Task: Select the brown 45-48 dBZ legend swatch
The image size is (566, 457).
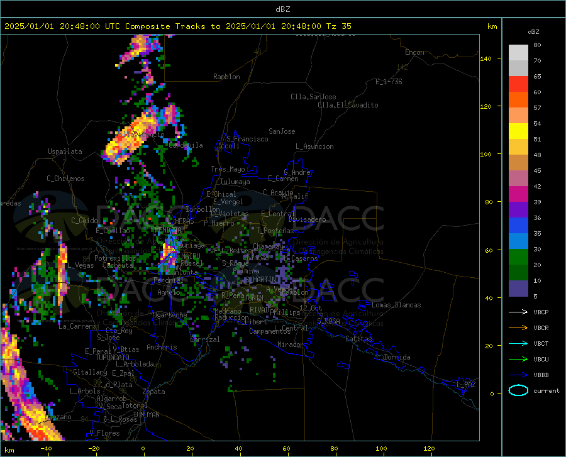Action: coord(518,163)
